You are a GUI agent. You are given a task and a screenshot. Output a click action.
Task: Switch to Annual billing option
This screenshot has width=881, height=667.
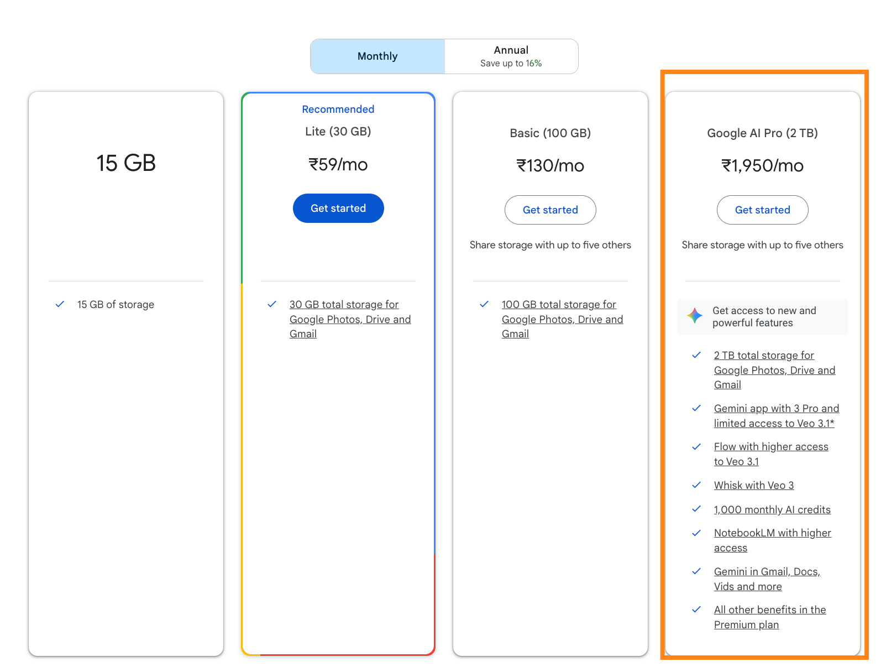coord(511,56)
